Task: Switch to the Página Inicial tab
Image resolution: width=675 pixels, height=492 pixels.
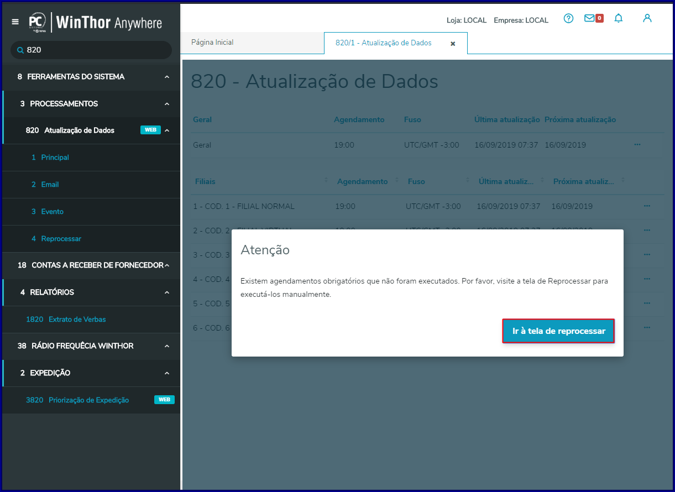Action: (x=212, y=43)
